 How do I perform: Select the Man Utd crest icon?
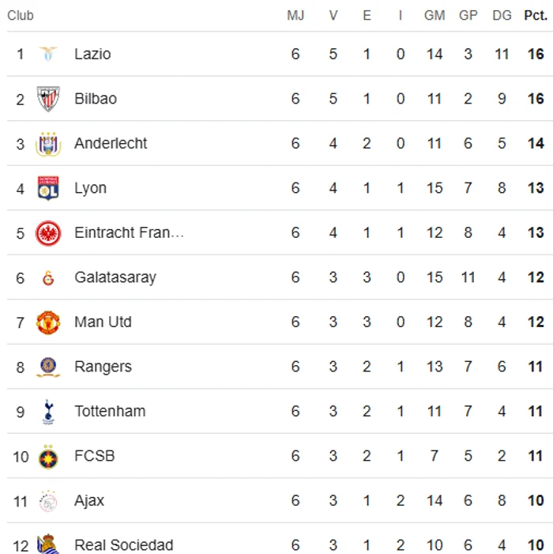click(48, 322)
